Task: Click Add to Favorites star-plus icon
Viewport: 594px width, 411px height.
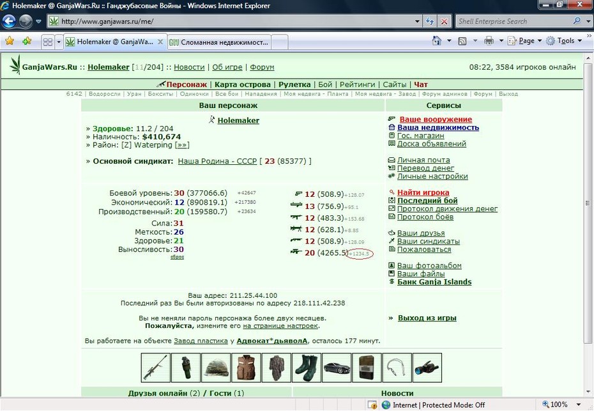Action: tap(27, 41)
